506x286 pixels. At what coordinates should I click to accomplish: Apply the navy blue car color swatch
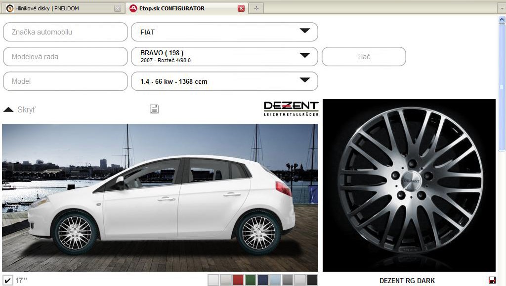pos(263,280)
